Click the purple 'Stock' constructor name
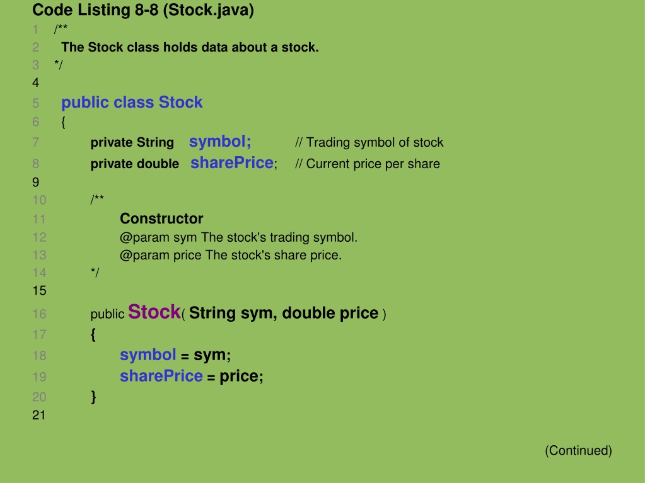The image size is (645, 483). [x=154, y=312]
